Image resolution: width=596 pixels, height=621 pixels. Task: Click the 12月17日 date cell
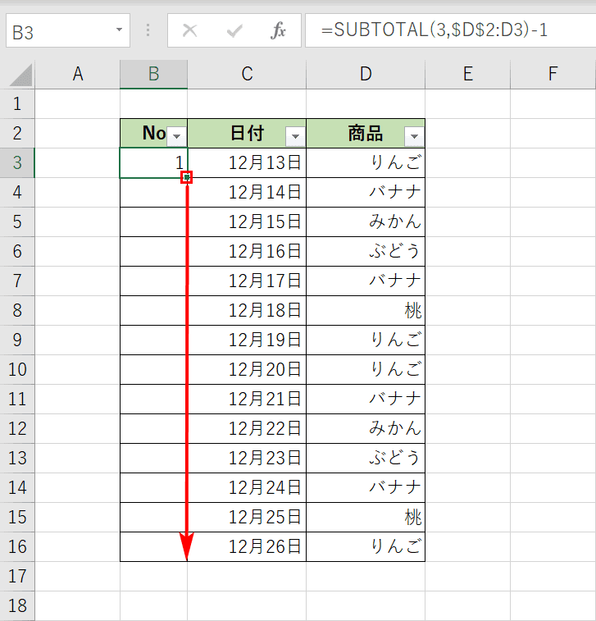coord(247,281)
